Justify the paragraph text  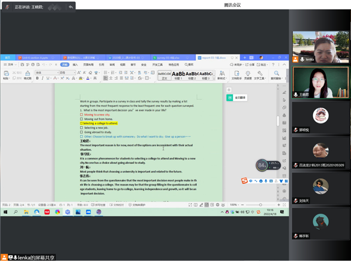pos(121,78)
